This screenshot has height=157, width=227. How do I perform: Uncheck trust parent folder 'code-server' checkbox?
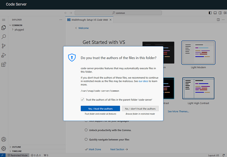tap(82, 99)
